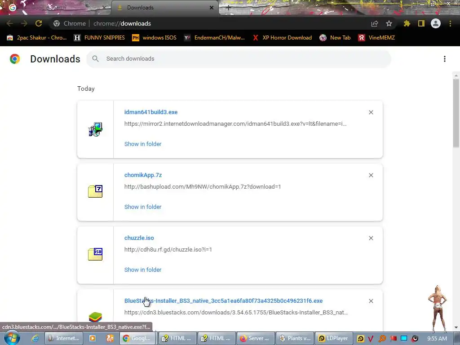Open the EndermanCH/Malw... bookmark
460x345 pixels.
point(214,38)
